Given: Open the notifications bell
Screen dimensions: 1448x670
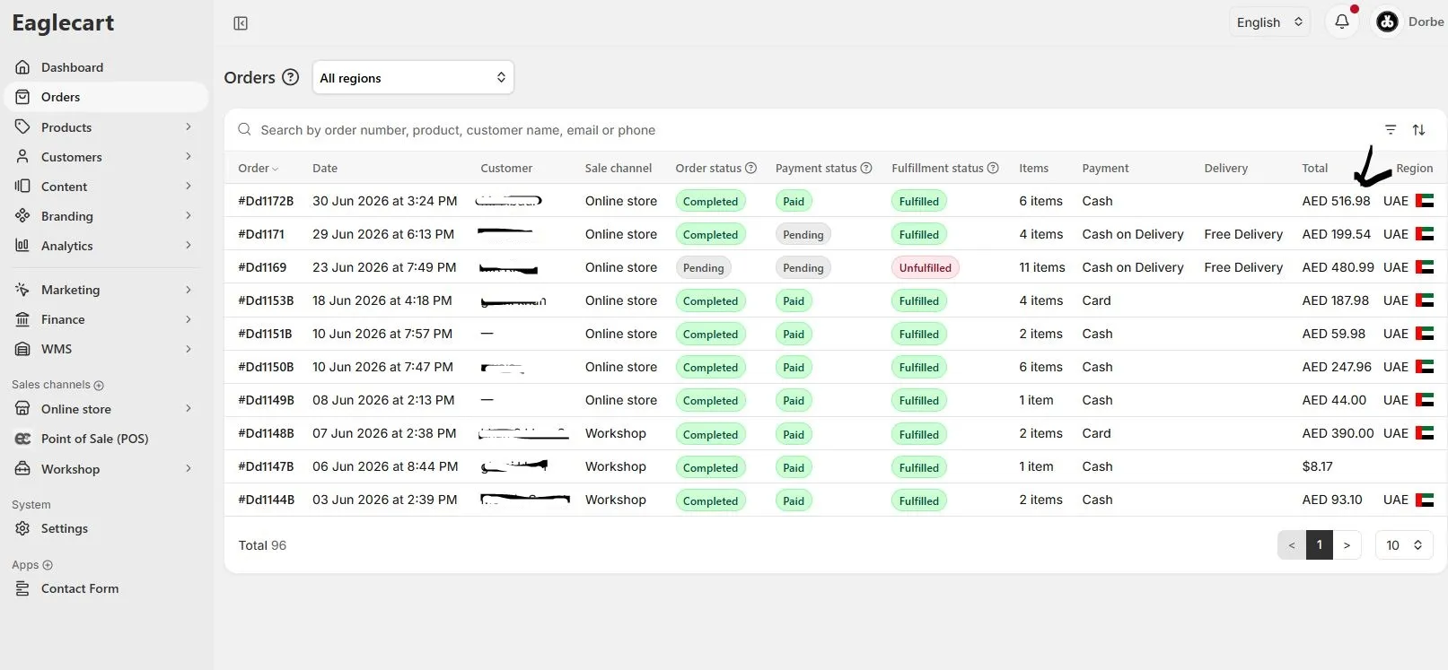Looking at the screenshot, I should tap(1342, 22).
